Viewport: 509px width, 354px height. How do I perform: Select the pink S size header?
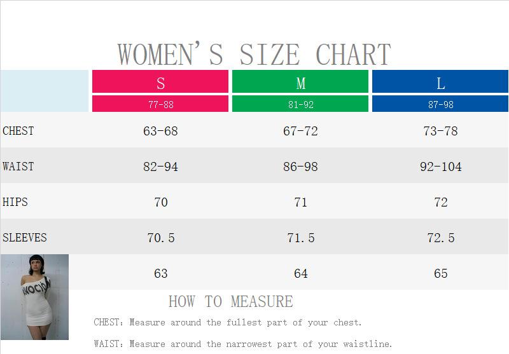click(x=160, y=82)
